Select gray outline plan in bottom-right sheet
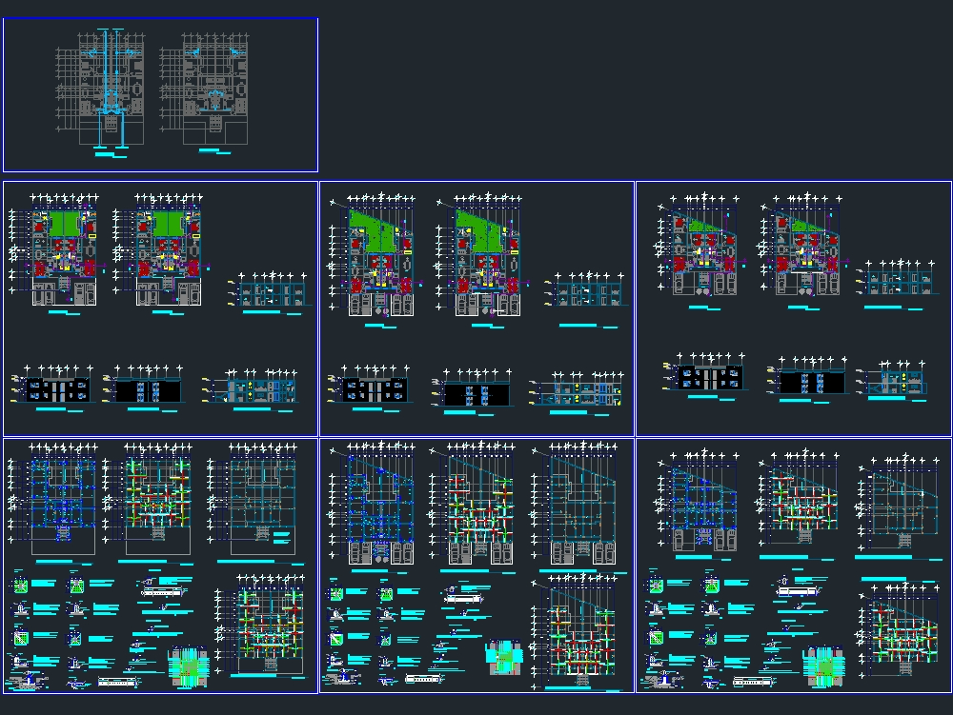 (x=902, y=509)
